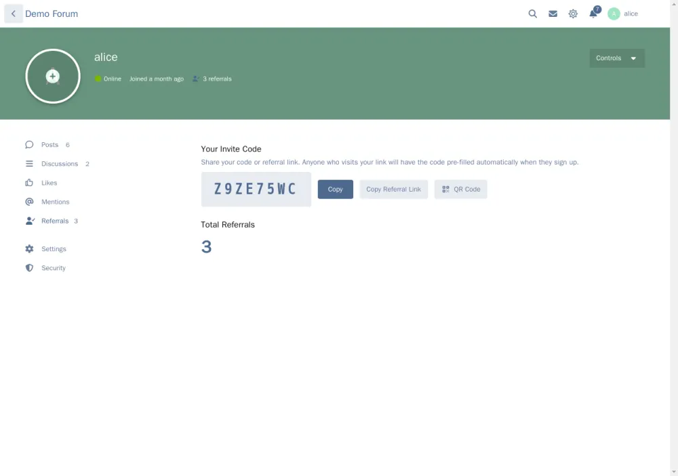Click the alice profile username heading
This screenshot has height=476, width=678.
coord(106,57)
